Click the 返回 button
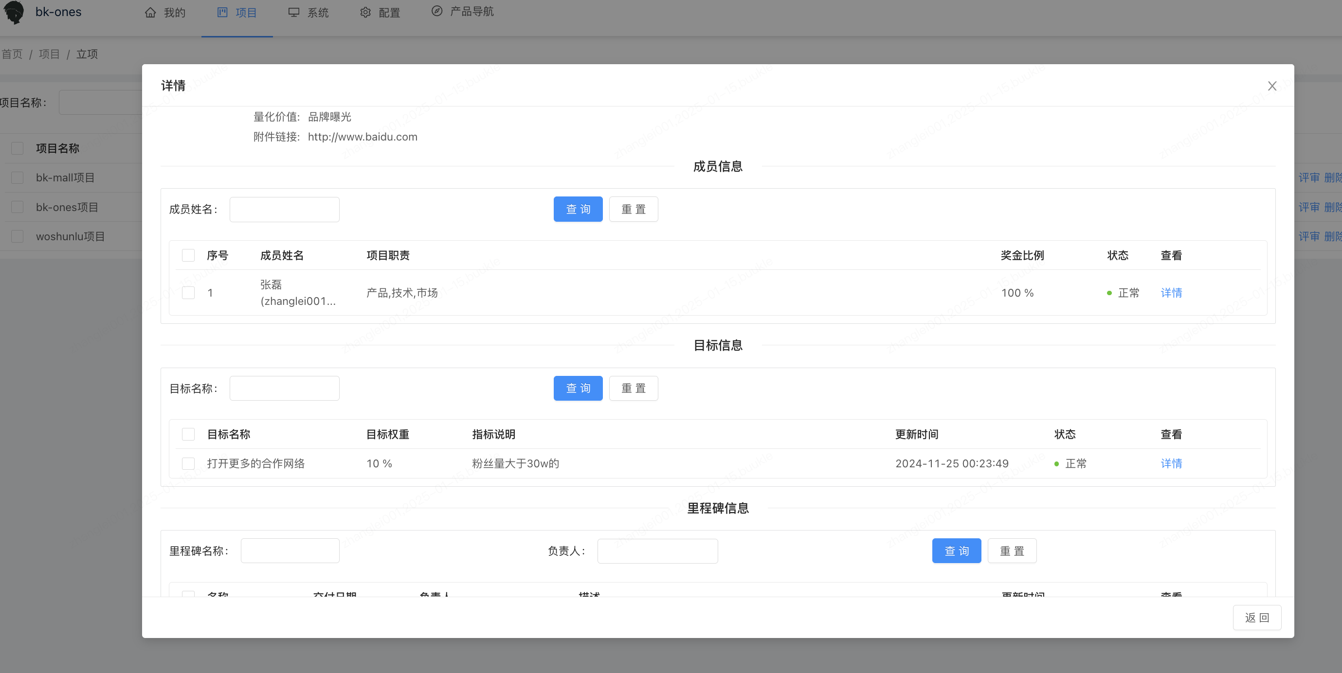The image size is (1342, 673). point(1256,618)
